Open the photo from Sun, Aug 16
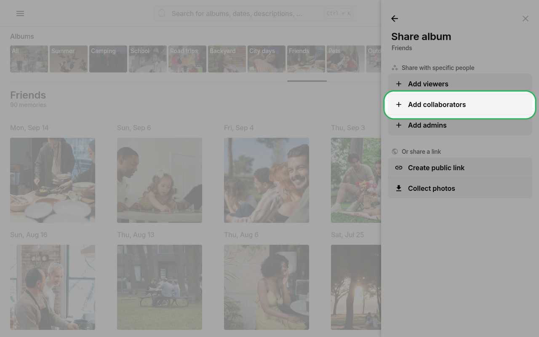 (53, 287)
